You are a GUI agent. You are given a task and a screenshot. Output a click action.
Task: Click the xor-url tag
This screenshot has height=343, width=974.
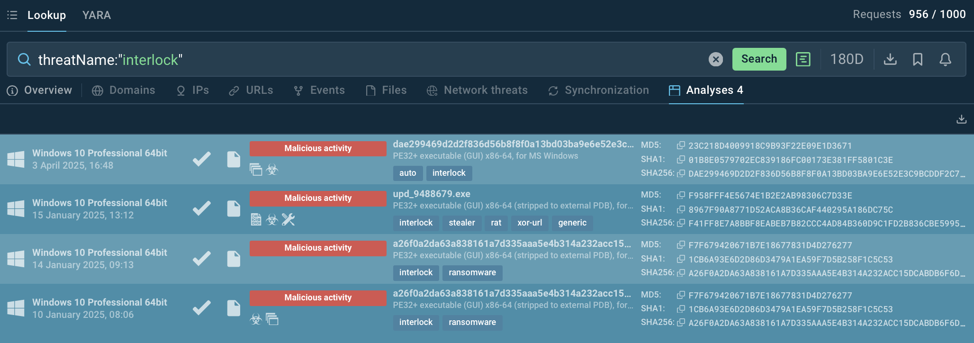pyautogui.click(x=529, y=223)
